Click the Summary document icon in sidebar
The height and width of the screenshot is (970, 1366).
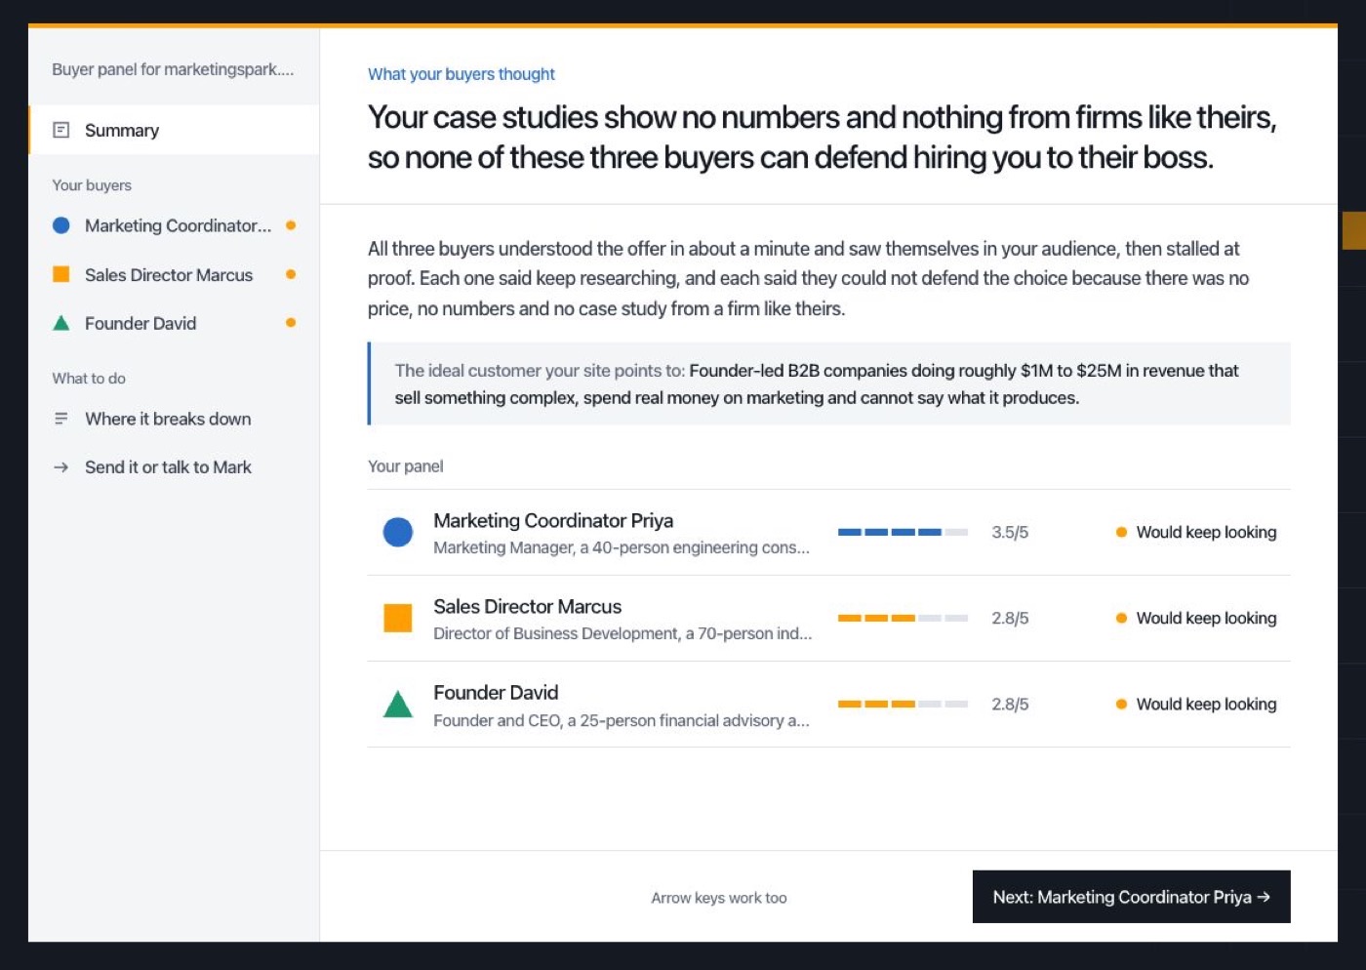tap(60, 130)
